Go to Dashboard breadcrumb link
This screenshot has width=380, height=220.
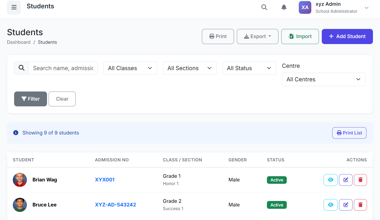(19, 42)
